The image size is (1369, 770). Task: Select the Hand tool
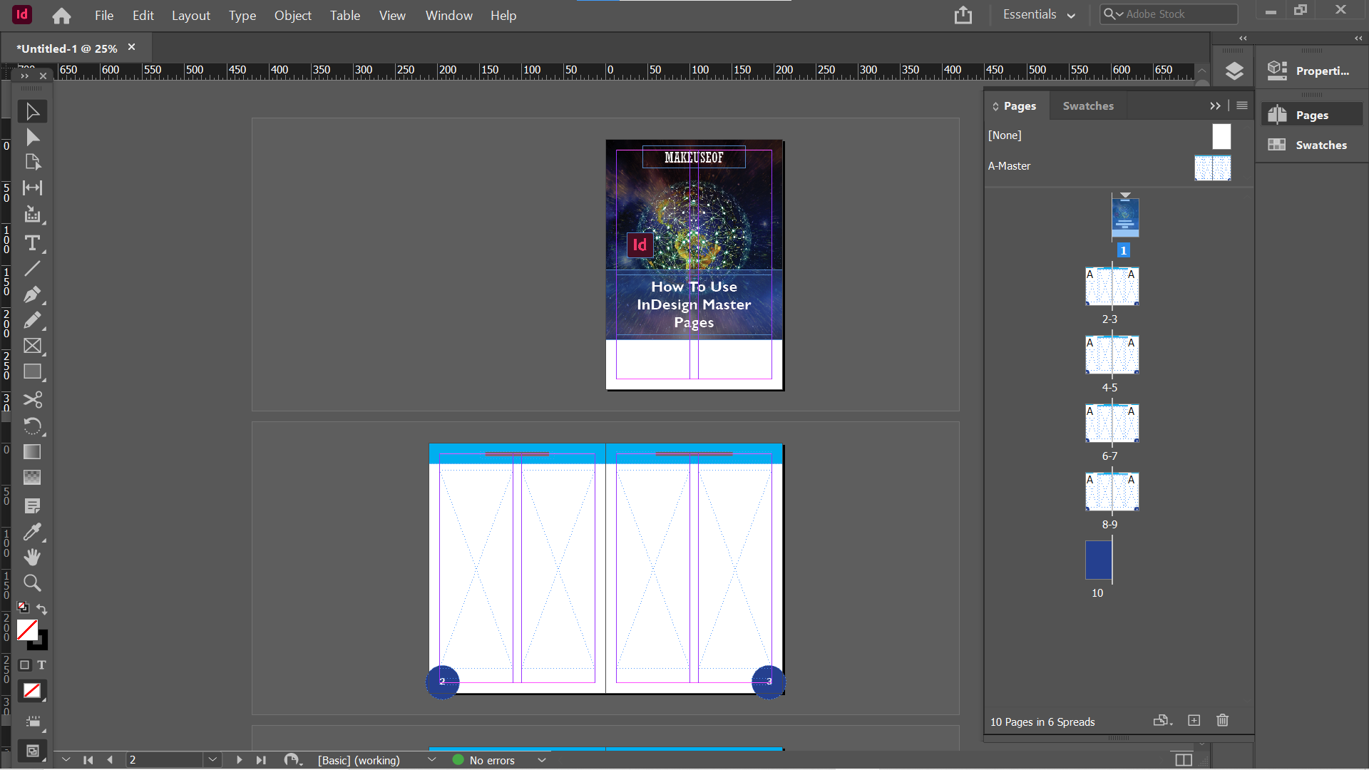tap(32, 557)
